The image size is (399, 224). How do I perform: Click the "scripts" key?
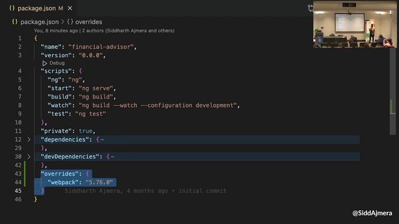coord(56,71)
